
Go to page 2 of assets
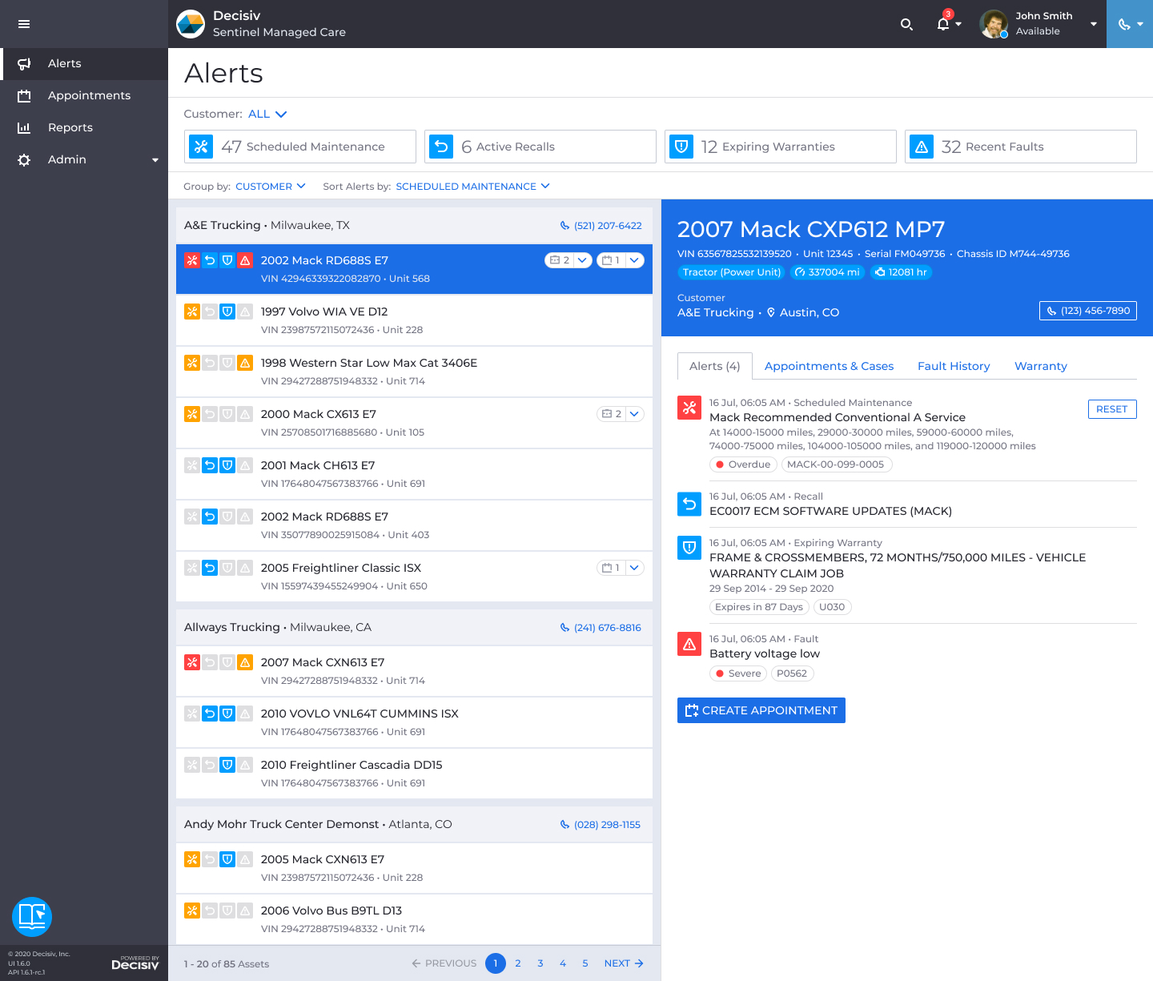pyautogui.click(x=518, y=963)
